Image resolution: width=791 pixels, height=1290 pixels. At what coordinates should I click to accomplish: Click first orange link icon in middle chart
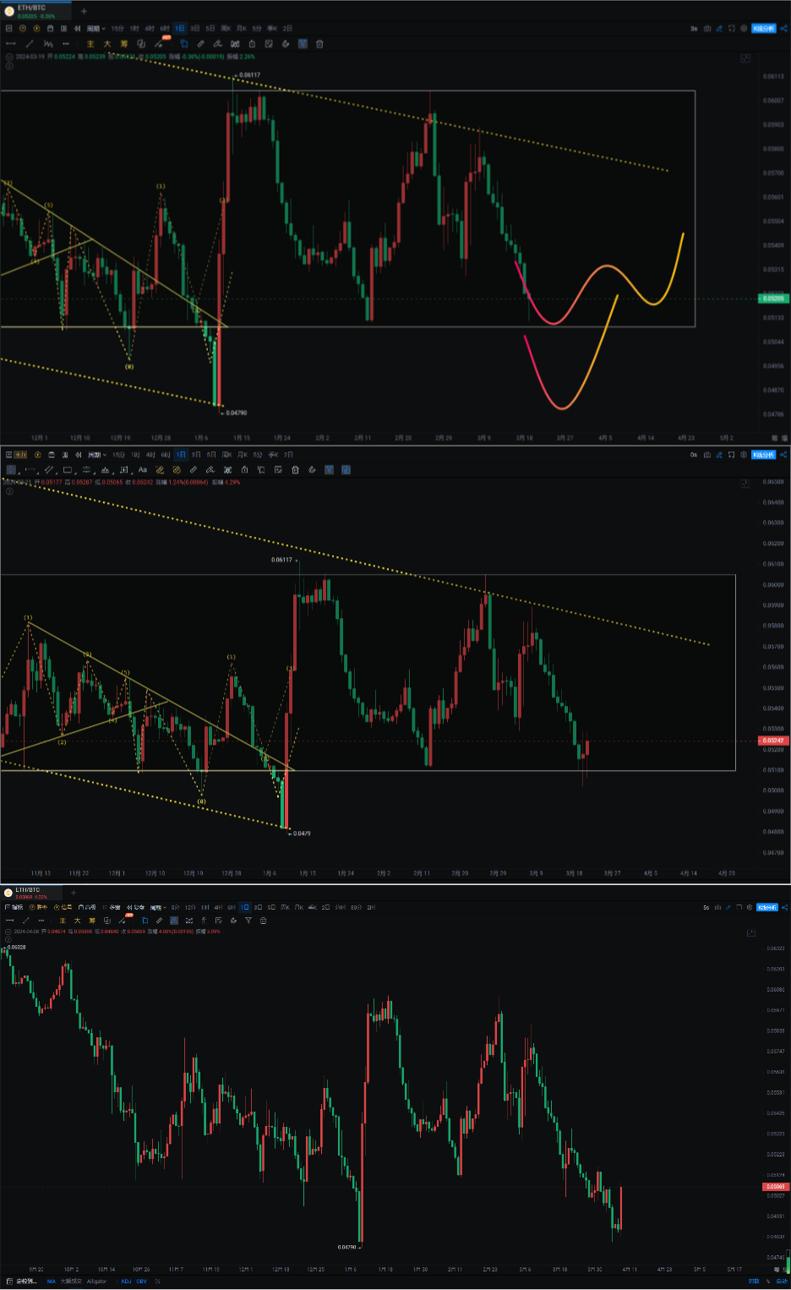coord(159,469)
